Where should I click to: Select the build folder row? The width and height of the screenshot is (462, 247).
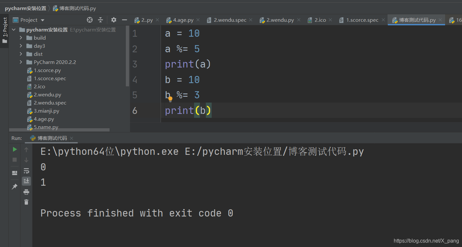click(40, 38)
